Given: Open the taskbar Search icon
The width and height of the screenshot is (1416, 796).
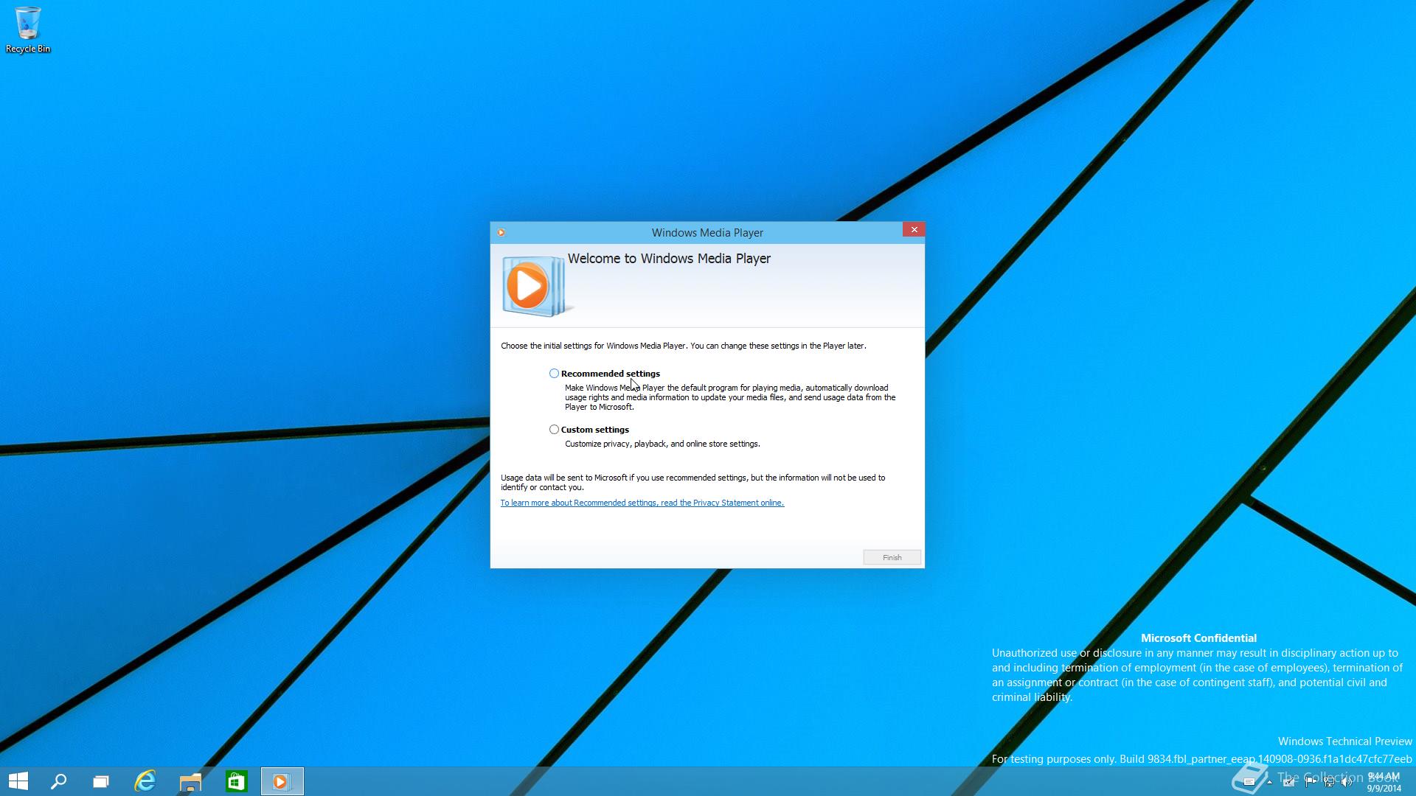Looking at the screenshot, I should [x=58, y=781].
